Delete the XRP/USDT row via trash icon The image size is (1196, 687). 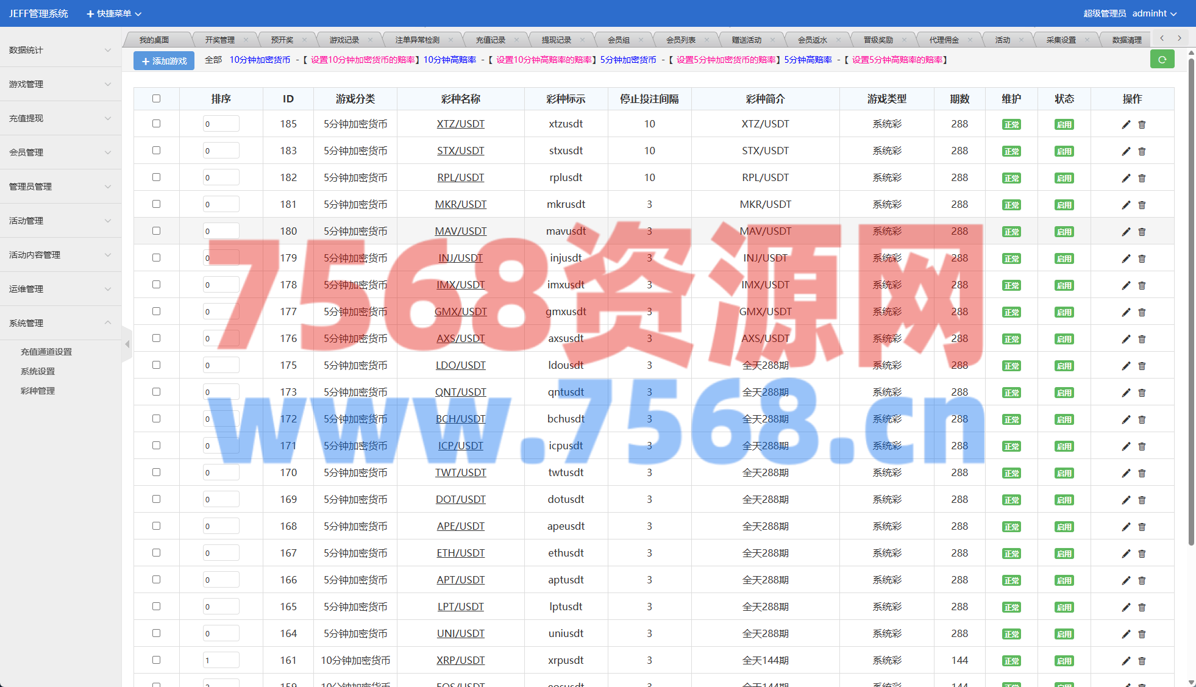click(x=1142, y=661)
